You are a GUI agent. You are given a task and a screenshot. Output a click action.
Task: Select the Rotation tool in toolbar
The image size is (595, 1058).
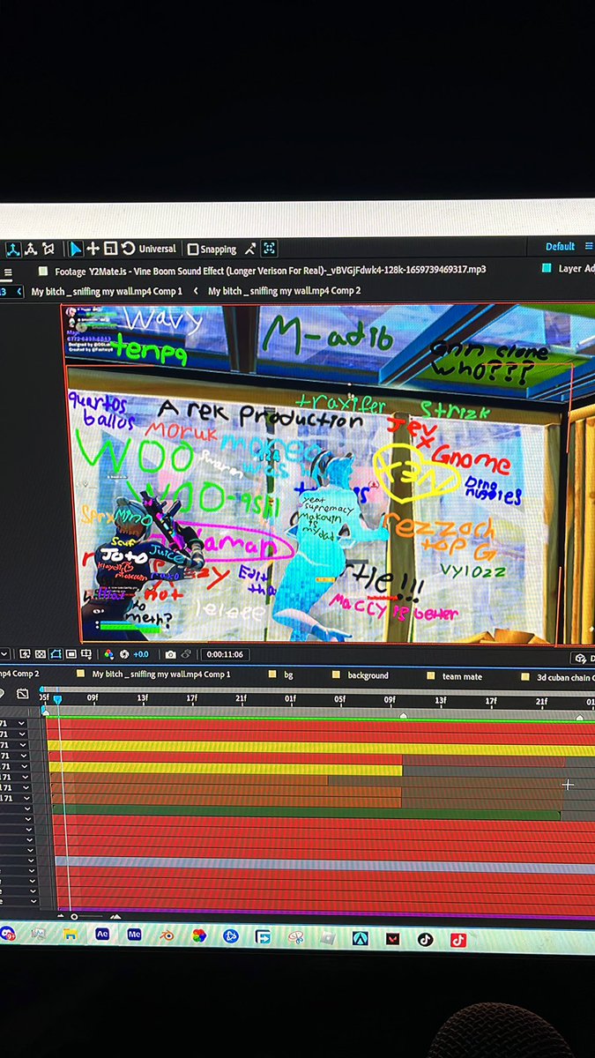[128, 249]
